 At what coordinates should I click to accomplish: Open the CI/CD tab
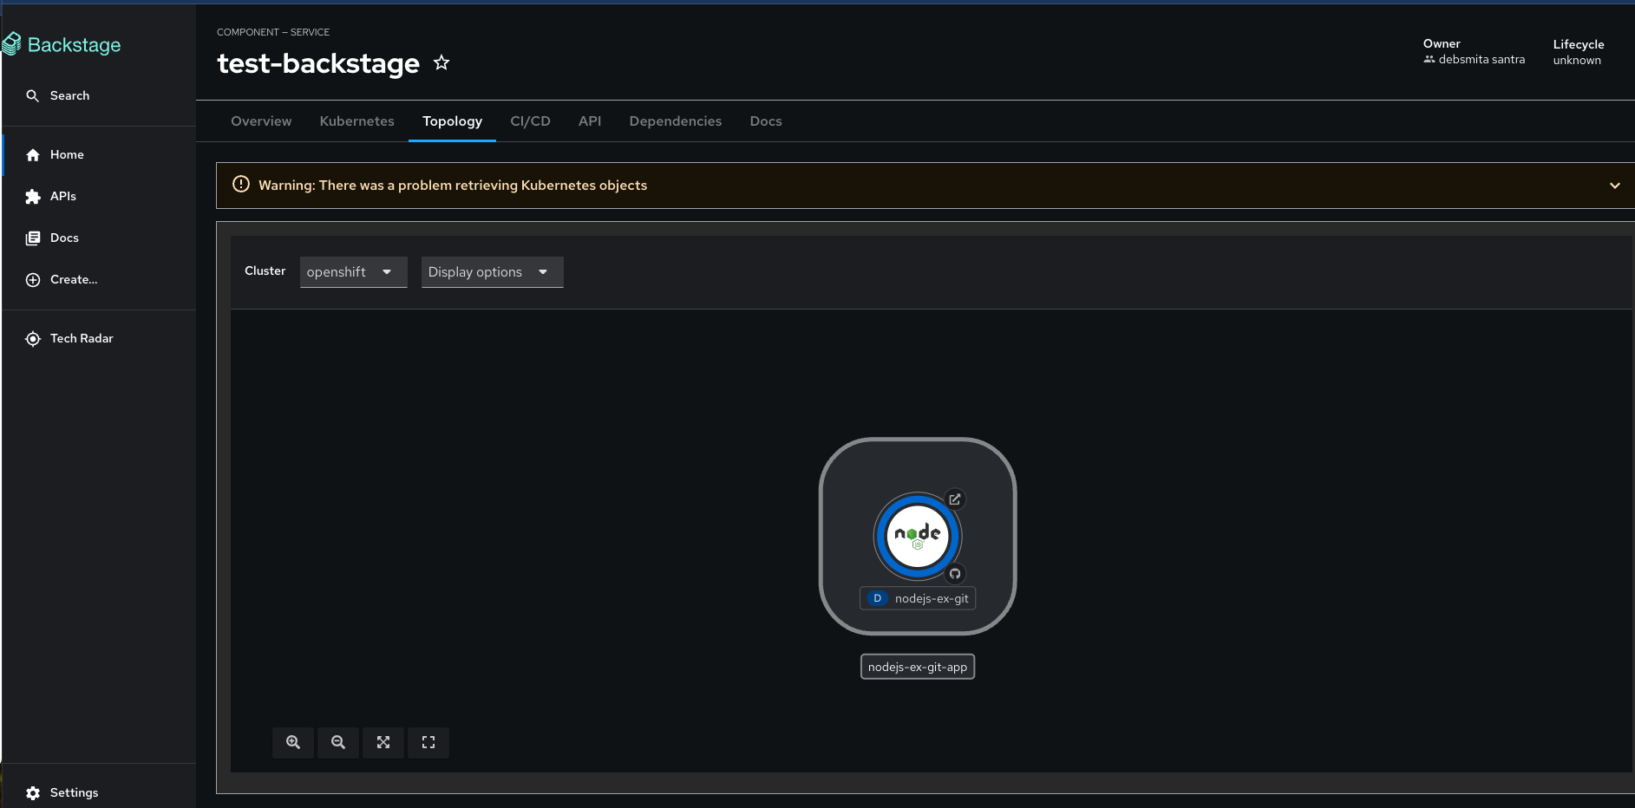[531, 121]
